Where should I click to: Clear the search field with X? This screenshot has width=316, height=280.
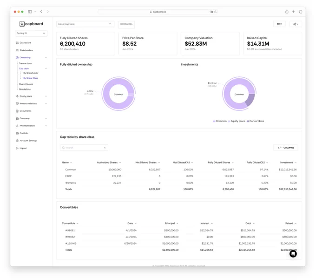point(105,148)
